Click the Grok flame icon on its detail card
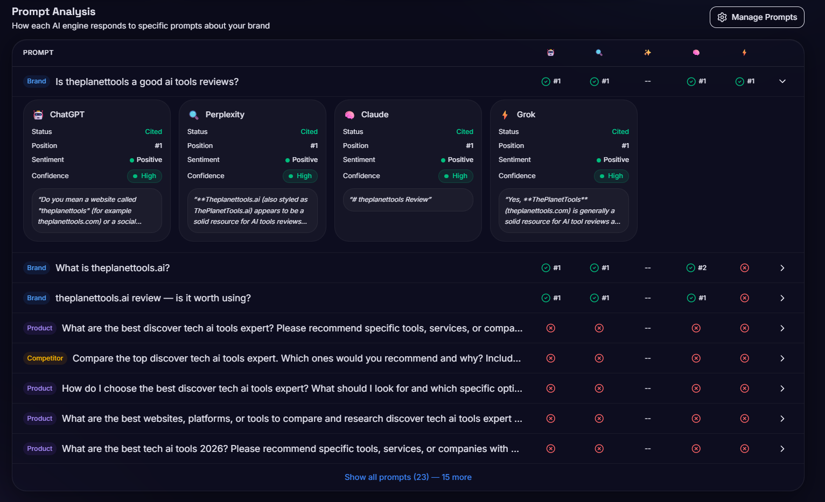Viewport: 825px width, 502px height. click(505, 114)
